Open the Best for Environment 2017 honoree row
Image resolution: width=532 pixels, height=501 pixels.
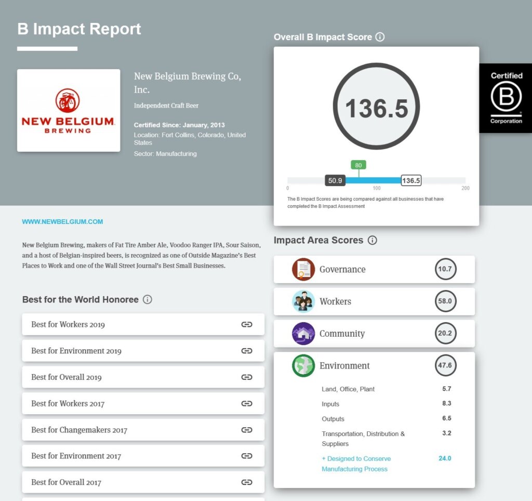point(143,456)
